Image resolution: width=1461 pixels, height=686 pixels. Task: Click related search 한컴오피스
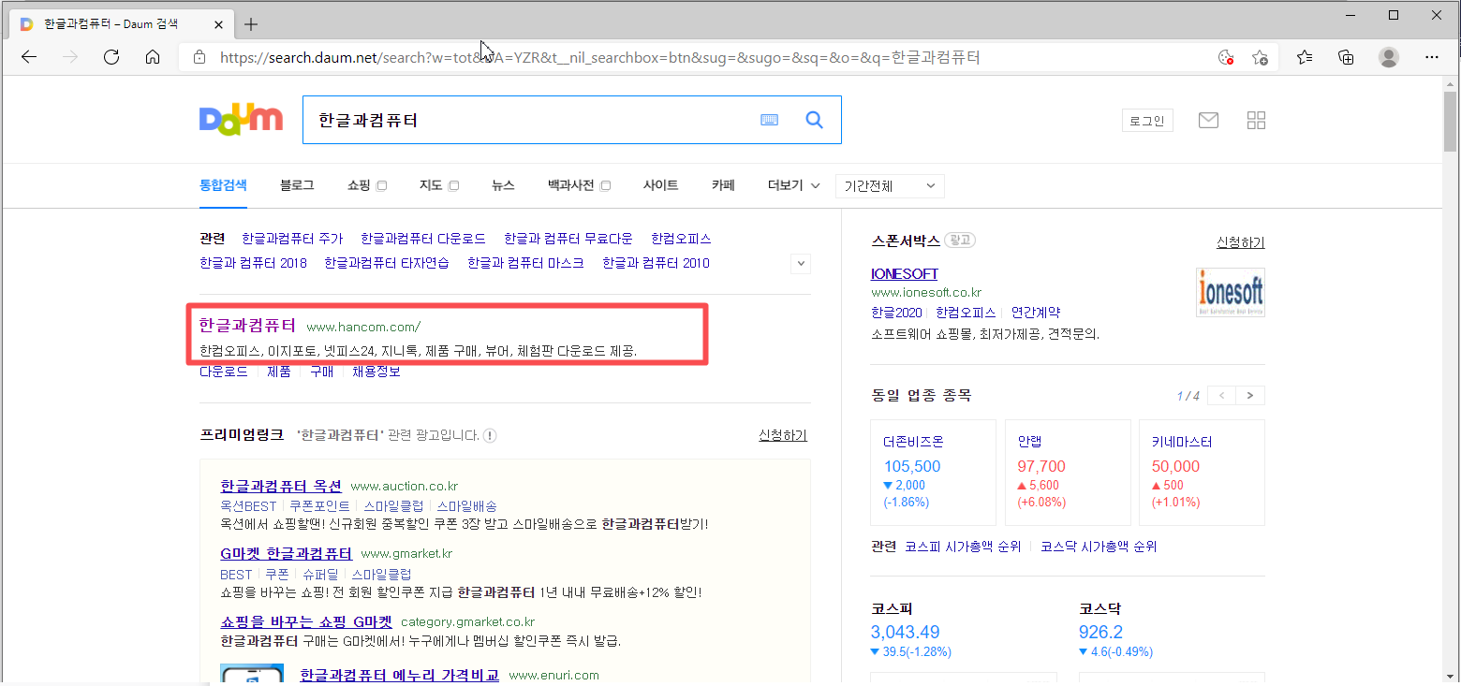pyautogui.click(x=681, y=239)
